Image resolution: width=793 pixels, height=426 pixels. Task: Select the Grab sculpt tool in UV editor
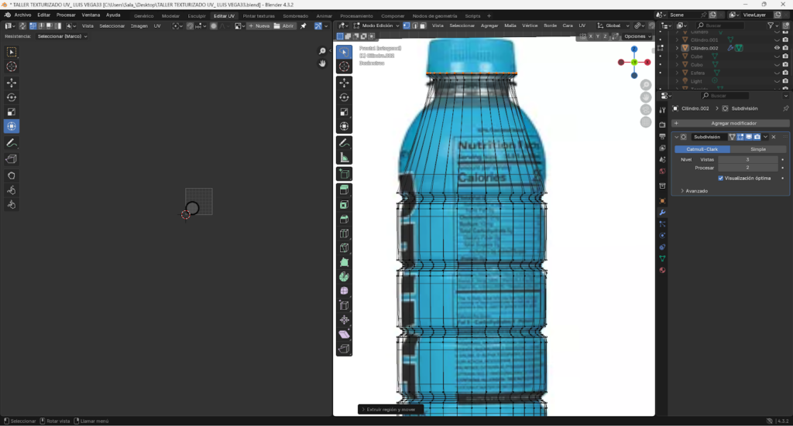(12, 176)
